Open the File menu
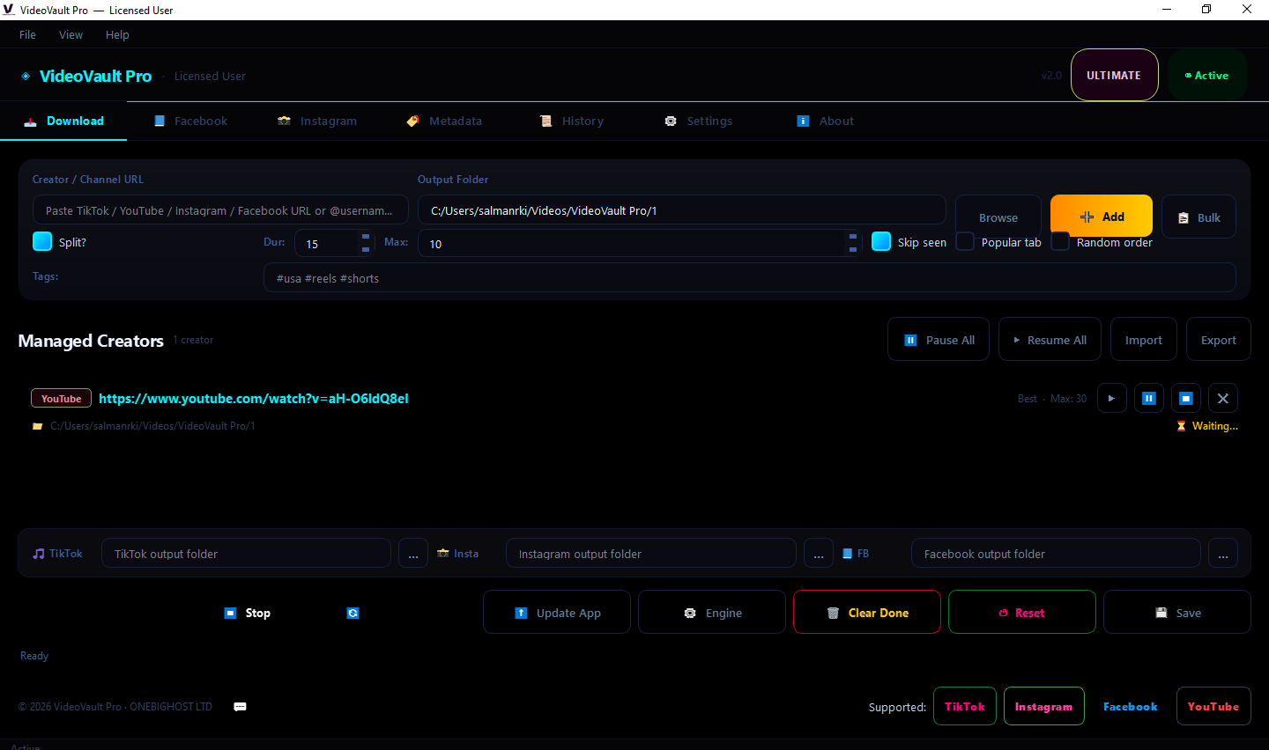 point(28,35)
